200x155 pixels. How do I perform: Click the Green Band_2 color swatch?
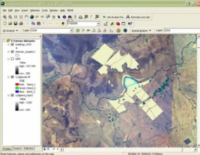pos(17,88)
